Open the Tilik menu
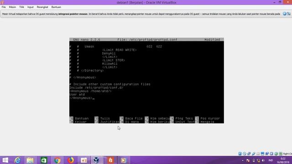Viewport: 292px width, 164px height. pyautogui.click(x=21, y=7)
